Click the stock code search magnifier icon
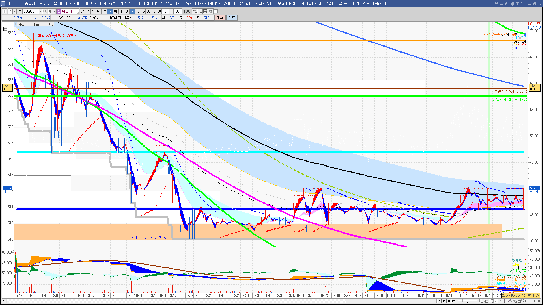The image size is (543, 305). [x=45, y=11]
